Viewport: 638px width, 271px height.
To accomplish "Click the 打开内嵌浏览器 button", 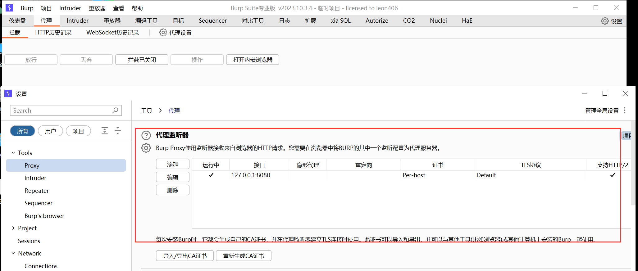I will (253, 60).
